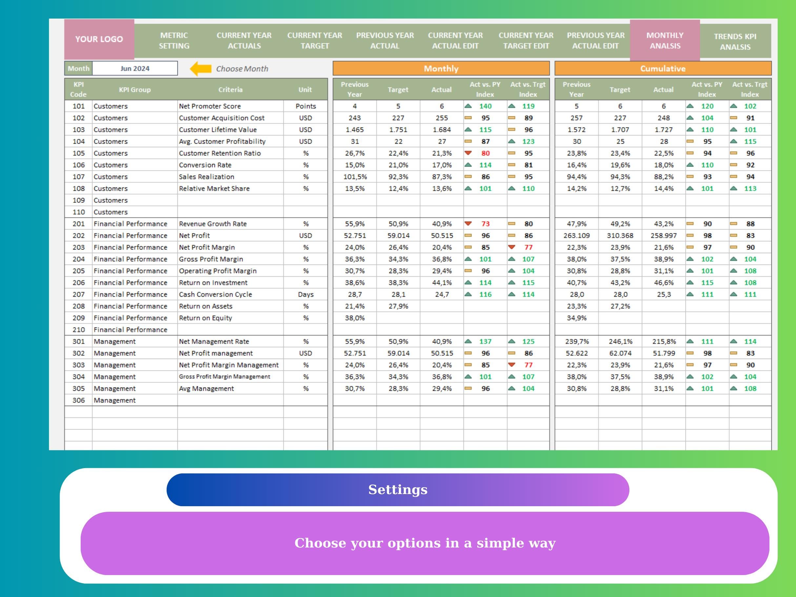Open the Metric Setting tab
The image size is (796, 597).
click(174, 41)
